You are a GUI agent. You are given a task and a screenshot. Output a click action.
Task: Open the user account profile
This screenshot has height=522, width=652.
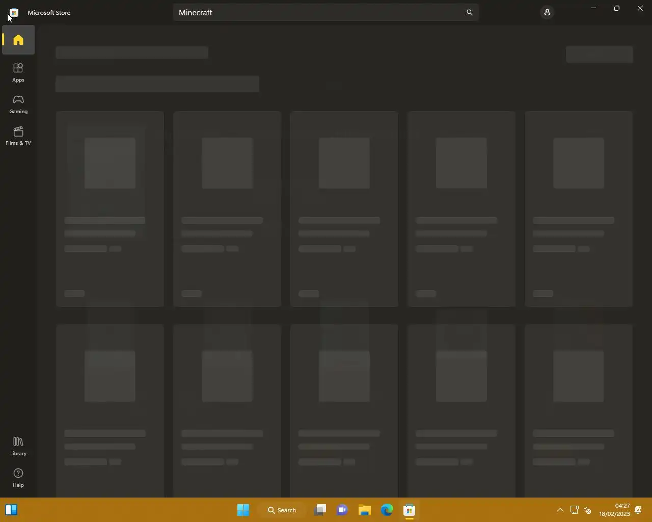pyautogui.click(x=547, y=12)
